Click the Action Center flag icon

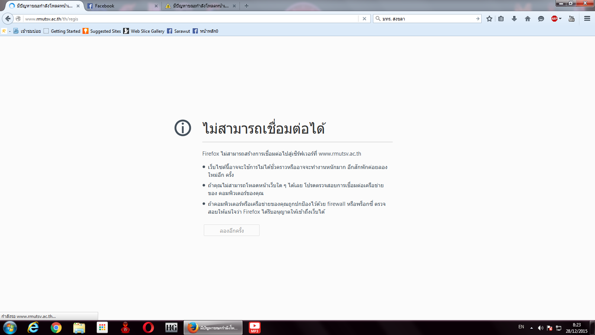click(x=550, y=328)
